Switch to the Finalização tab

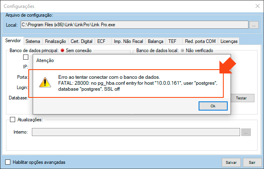click(55, 41)
